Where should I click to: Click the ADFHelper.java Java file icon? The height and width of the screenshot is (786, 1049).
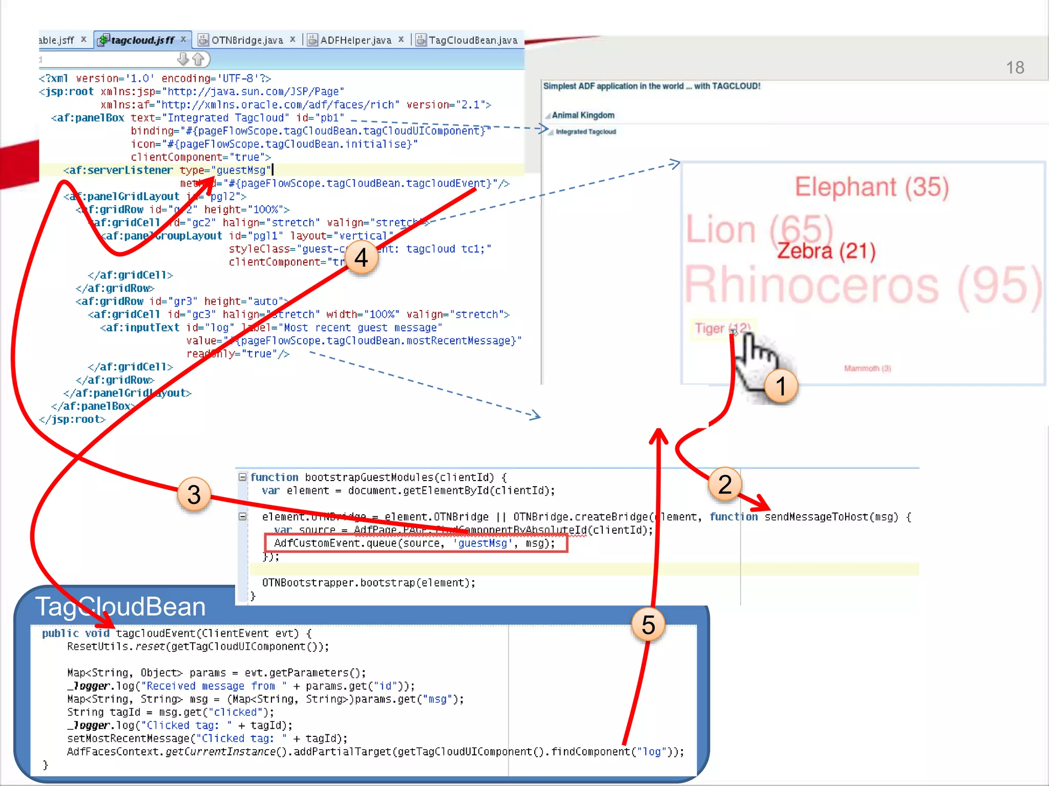[x=312, y=40]
